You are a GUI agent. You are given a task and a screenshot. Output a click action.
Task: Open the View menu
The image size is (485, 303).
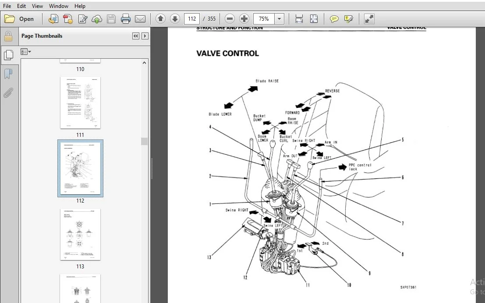(37, 6)
